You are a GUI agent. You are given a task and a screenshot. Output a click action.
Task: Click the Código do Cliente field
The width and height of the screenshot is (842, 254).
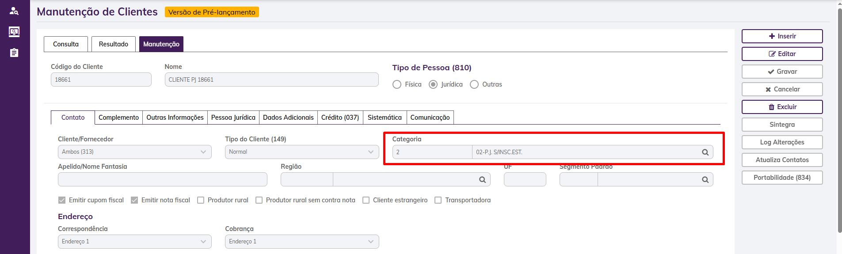pyautogui.click(x=101, y=80)
